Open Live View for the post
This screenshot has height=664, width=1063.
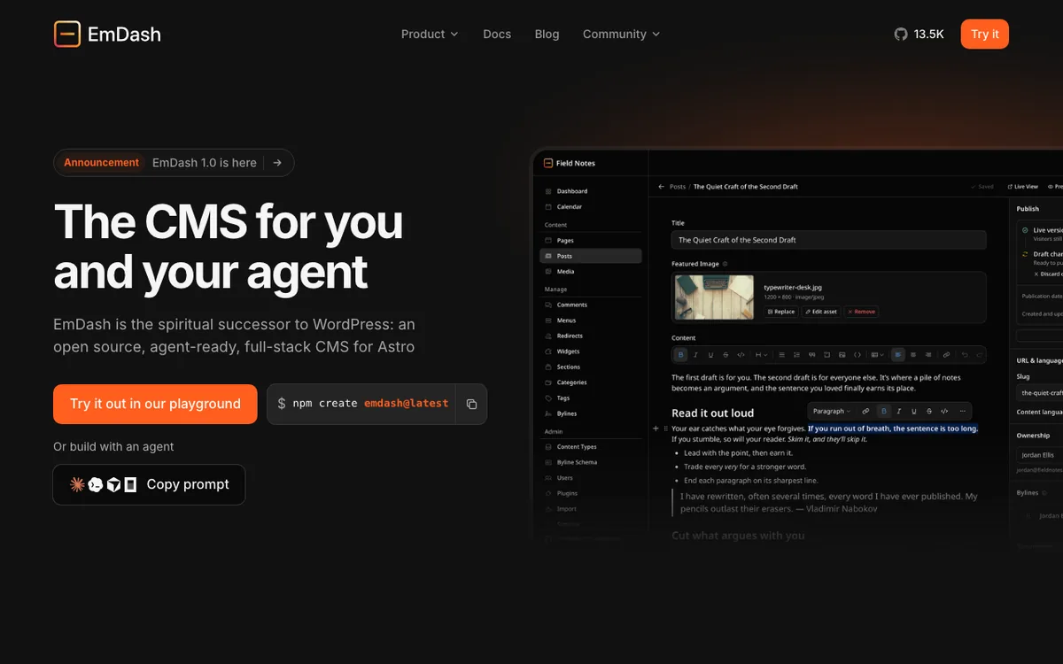pyautogui.click(x=1022, y=187)
